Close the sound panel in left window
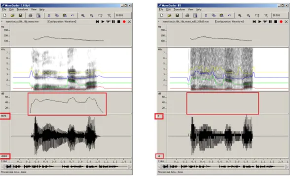Screen dimensions: 290x179 point(129,22)
